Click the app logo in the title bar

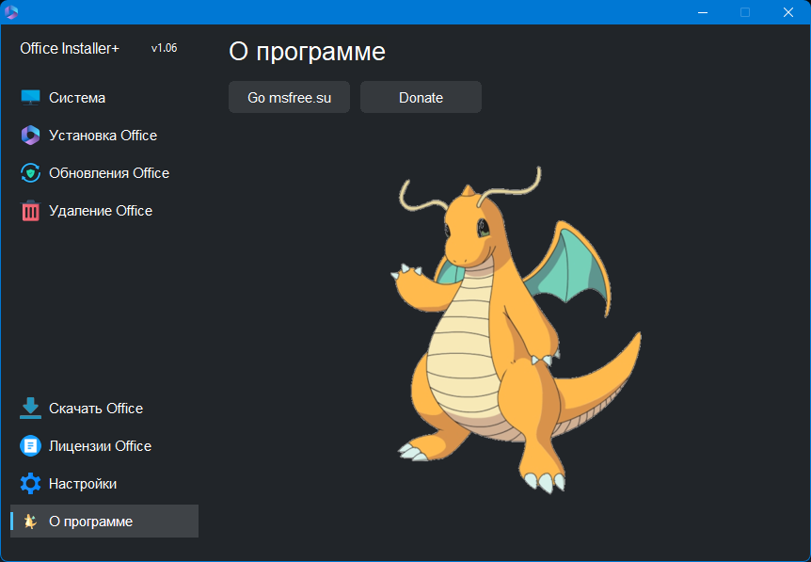click(11, 12)
